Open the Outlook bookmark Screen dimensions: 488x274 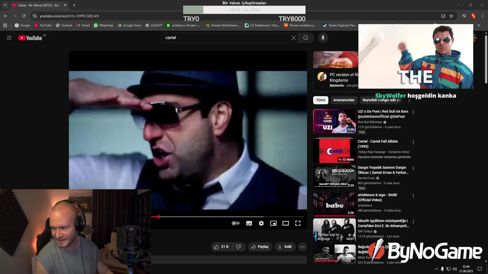pyautogui.click(x=64, y=25)
